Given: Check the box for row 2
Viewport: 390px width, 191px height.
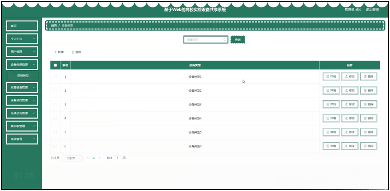Looking at the screenshot, I should point(55,91).
